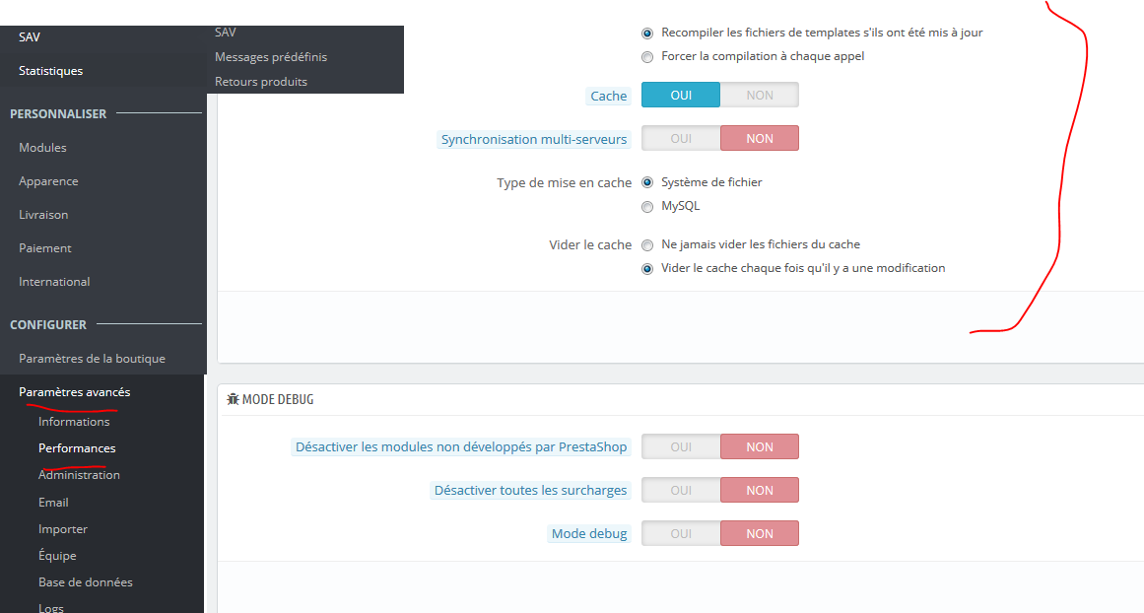The width and height of the screenshot is (1144, 613).
Task: Open 'Base de données' submenu item
Action: coord(86,582)
